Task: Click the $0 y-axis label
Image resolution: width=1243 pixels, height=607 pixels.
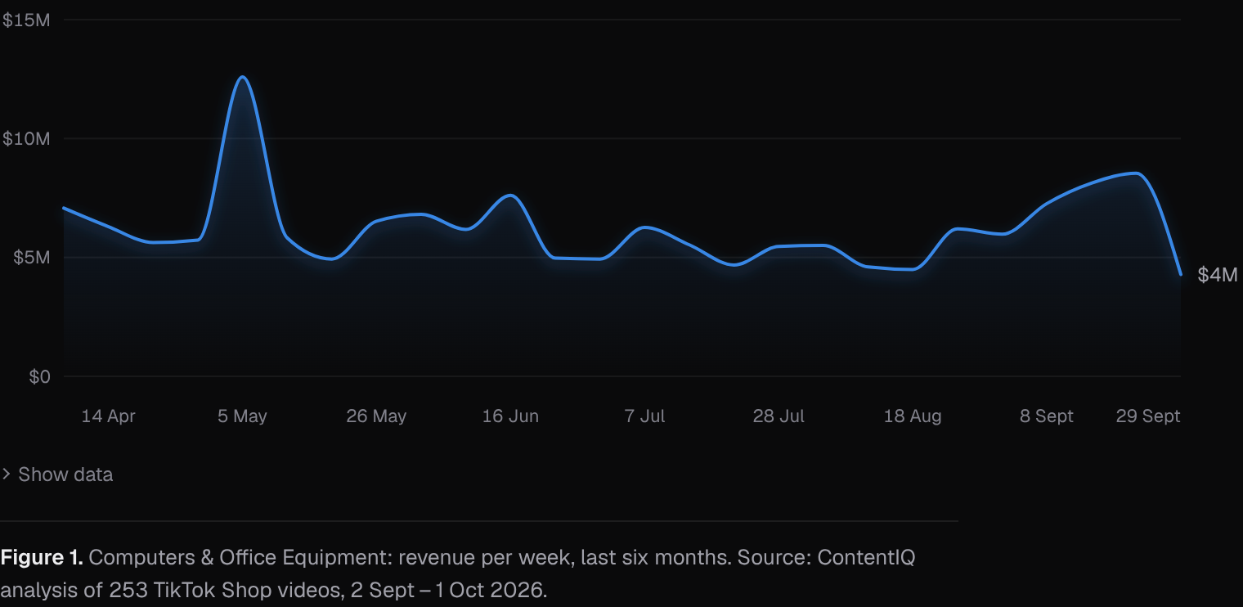Action: (x=39, y=376)
